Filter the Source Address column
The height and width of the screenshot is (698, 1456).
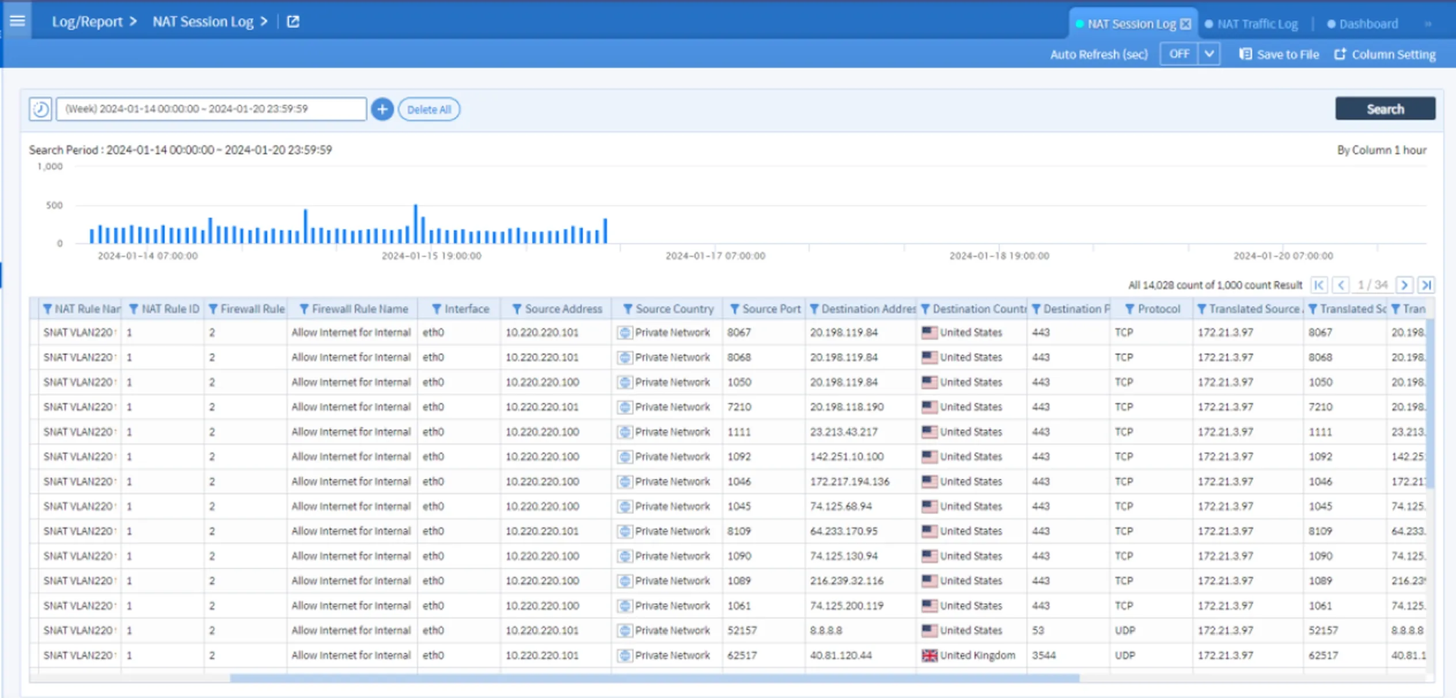(x=517, y=309)
